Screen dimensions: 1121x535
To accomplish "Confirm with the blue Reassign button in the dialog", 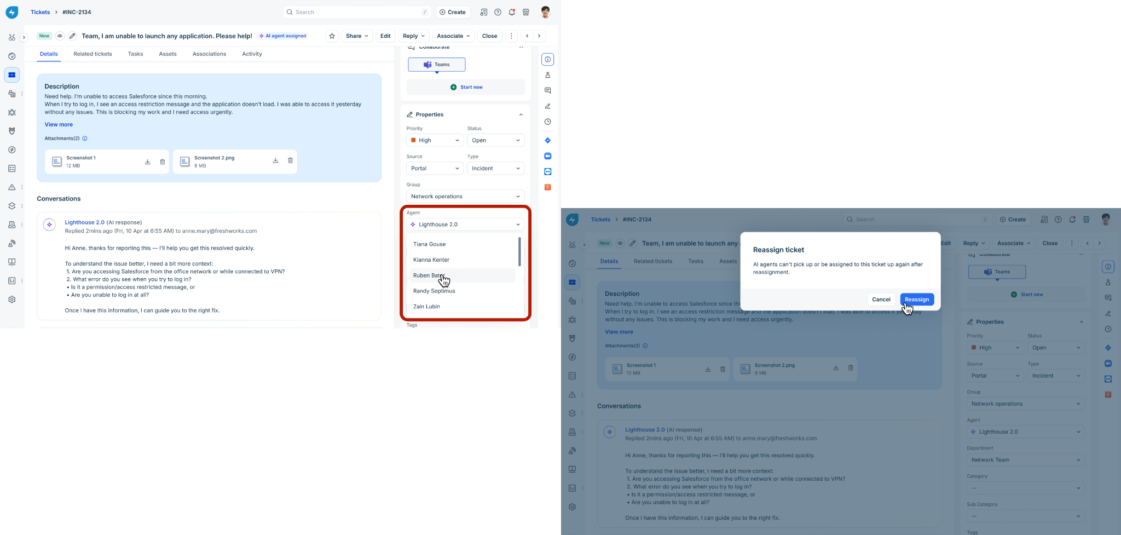I will pyautogui.click(x=917, y=300).
